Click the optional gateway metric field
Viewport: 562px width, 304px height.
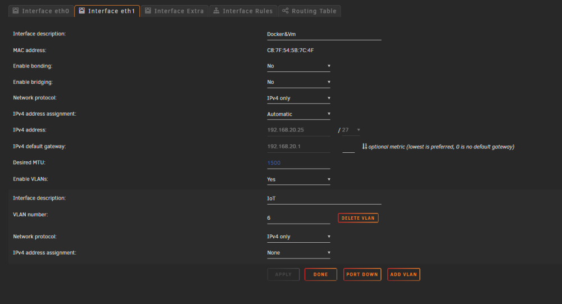pos(348,147)
